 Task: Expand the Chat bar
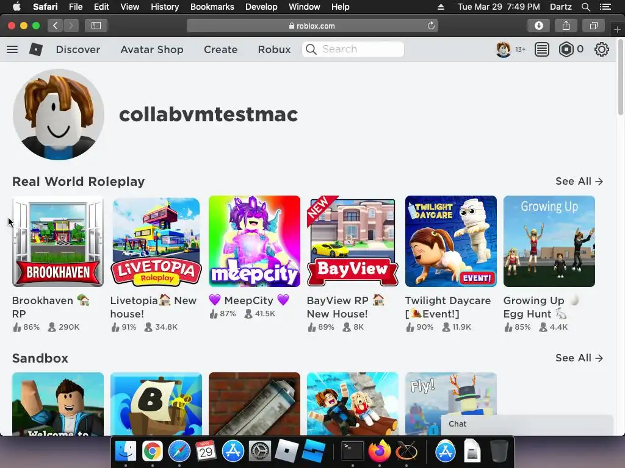527,424
